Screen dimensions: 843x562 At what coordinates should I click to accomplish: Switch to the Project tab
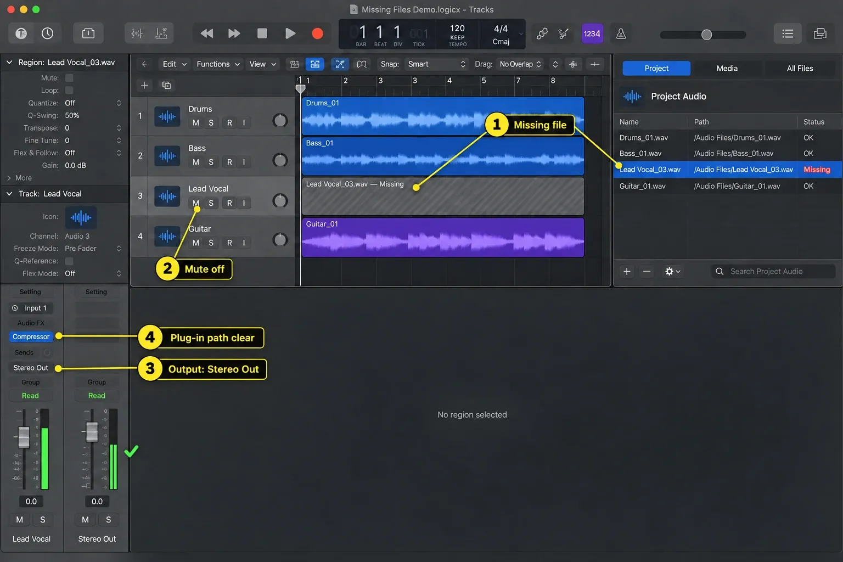pyautogui.click(x=656, y=68)
